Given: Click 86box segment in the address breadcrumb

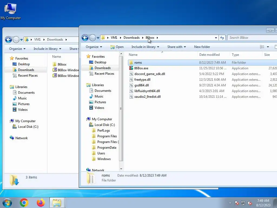Looking at the screenshot, I should tap(150, 38).
